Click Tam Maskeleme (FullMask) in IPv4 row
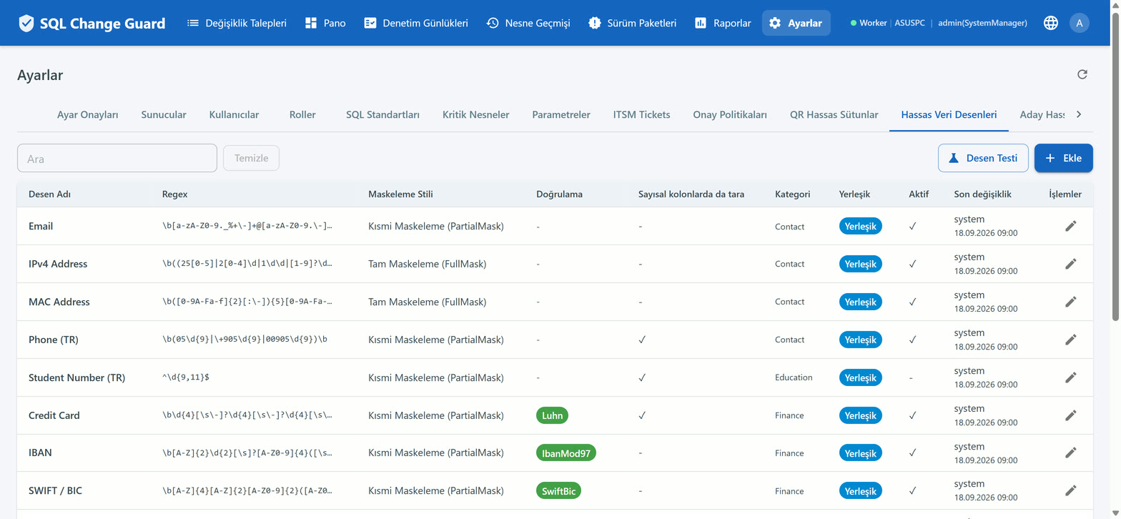1121x519 pixels. [x=428, y=264]
